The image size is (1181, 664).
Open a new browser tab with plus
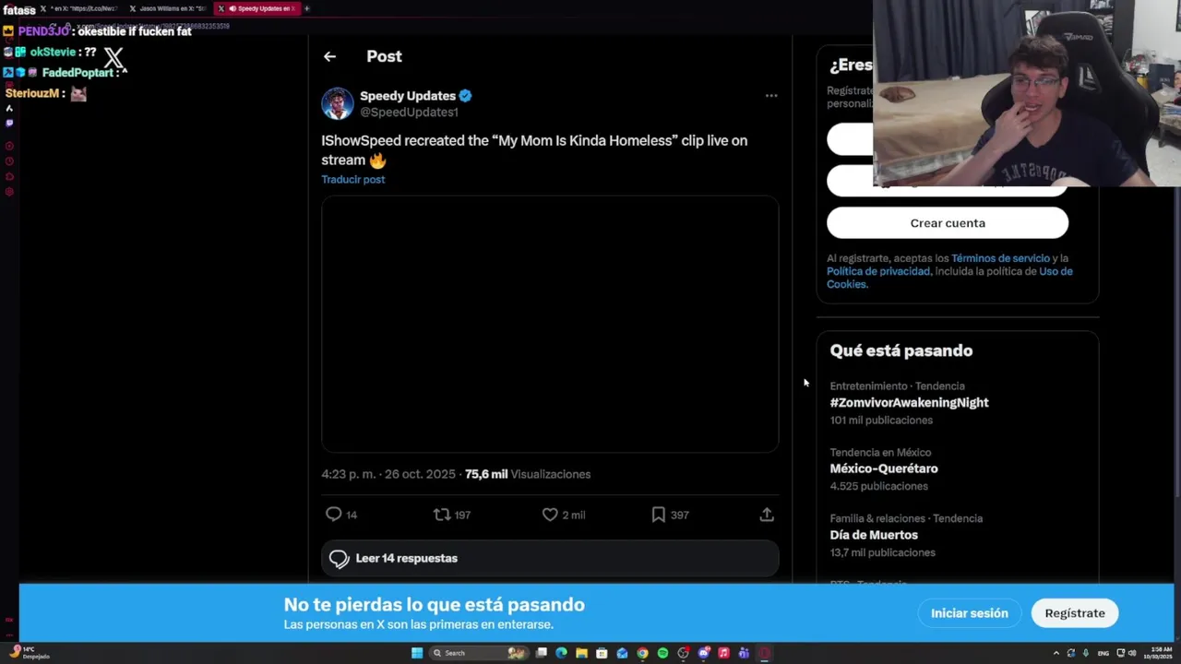(x=307, y=8)
